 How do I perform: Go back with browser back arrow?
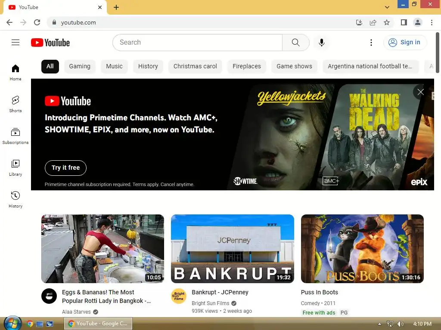tap(9, 22)
